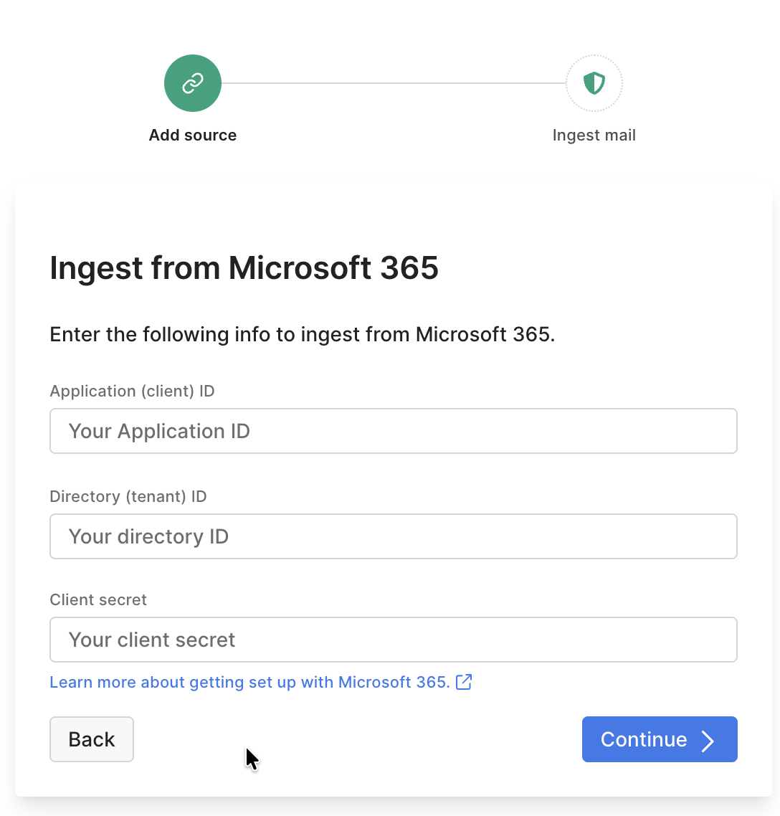Viewport: 780px width, 816px height.
Task: Click the external link icon beside Learn more
Action: click(464, 682)
